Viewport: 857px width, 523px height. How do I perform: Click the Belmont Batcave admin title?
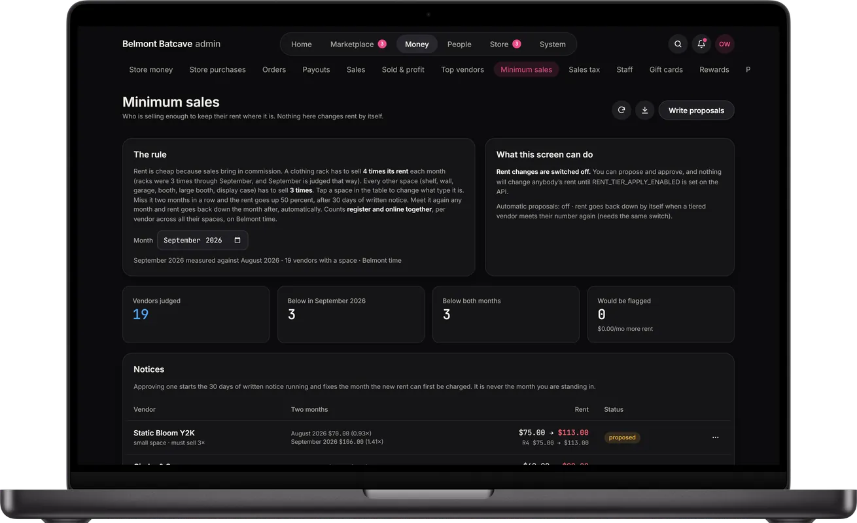171,44
